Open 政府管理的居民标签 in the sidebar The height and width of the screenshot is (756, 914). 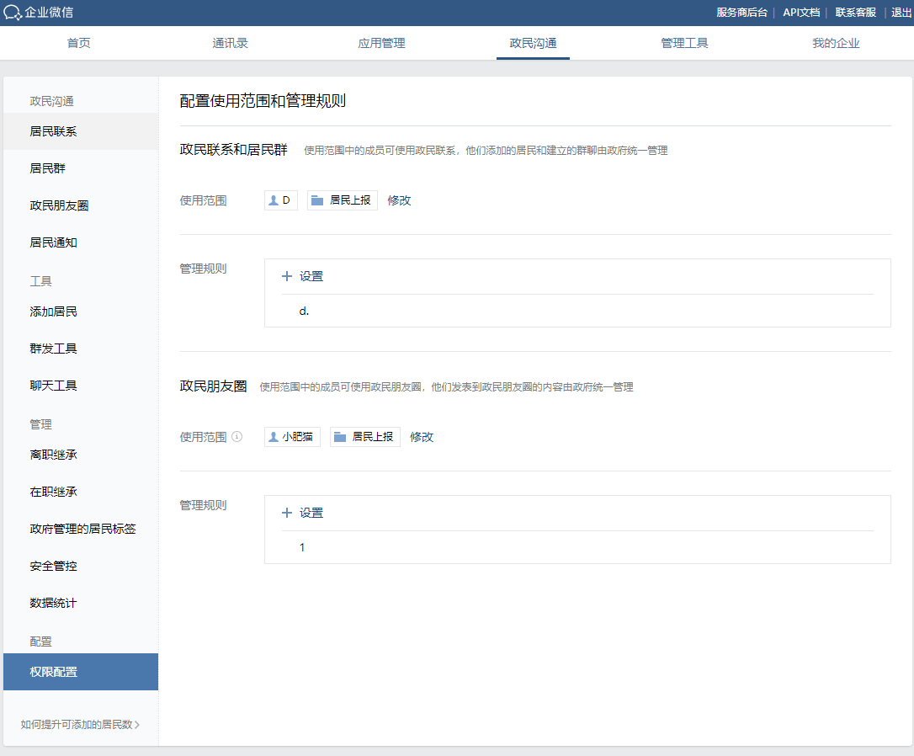click(x=81, y=529)
